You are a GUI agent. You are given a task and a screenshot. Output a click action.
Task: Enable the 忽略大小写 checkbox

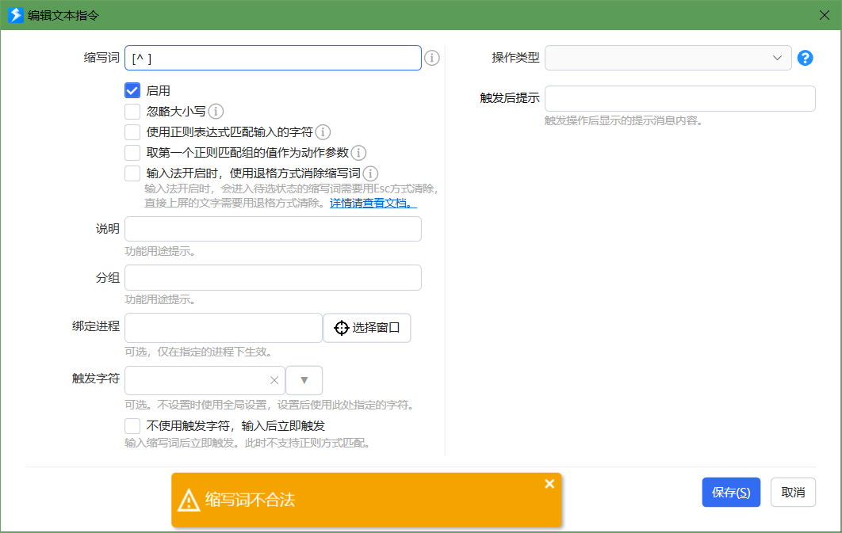click(132, 112)
